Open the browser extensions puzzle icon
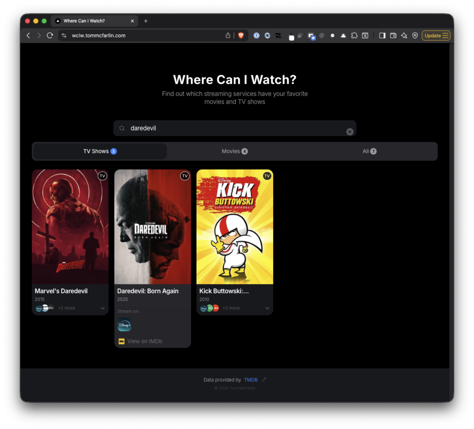 pos(354,36)
